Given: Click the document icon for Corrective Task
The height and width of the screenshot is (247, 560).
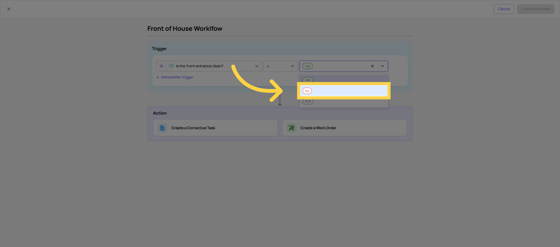Looking at the screenshot, I should coord(162,128).
